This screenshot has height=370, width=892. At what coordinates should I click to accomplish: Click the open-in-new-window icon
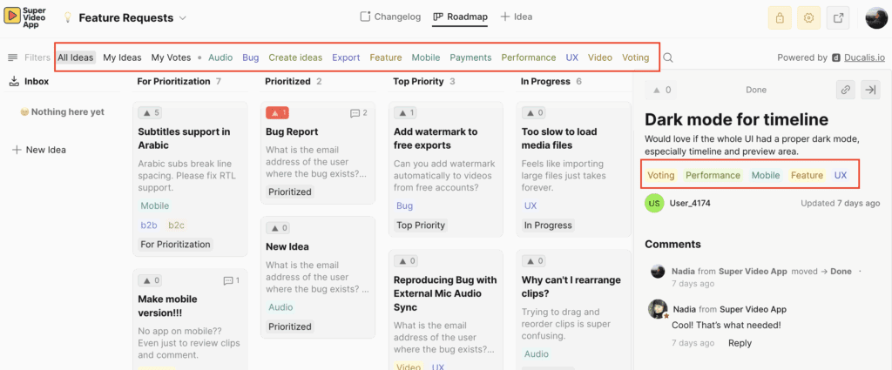[839, 17]
